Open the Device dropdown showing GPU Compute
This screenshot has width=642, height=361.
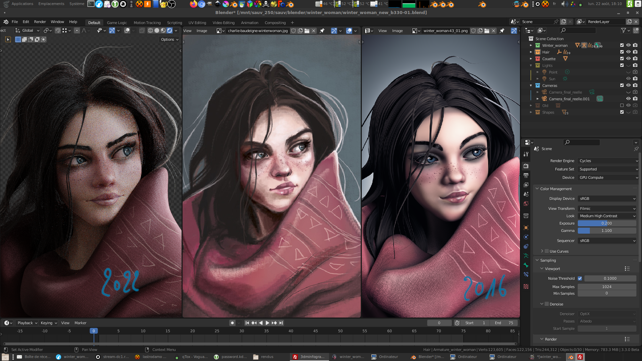coord(608,177)
